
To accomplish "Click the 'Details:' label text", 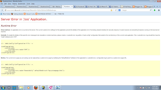I will point(4,35).
